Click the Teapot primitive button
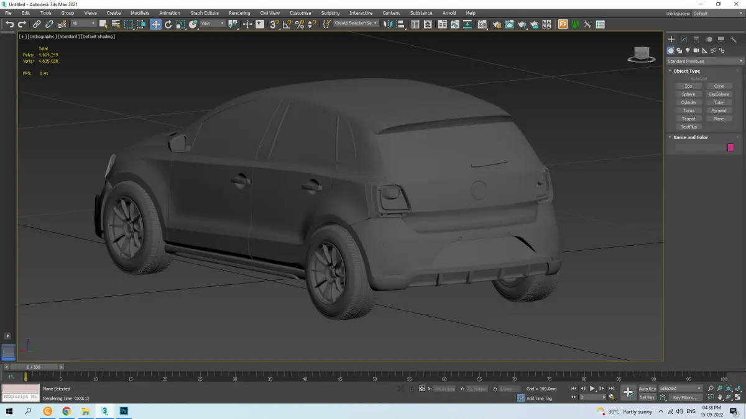Image resolution: width=746 pixels, height=419 pixels. click(688, 119)
